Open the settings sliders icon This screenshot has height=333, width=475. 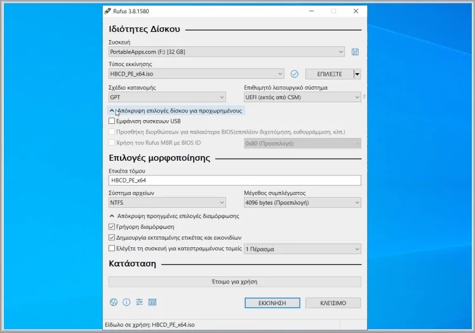point(139,302)
